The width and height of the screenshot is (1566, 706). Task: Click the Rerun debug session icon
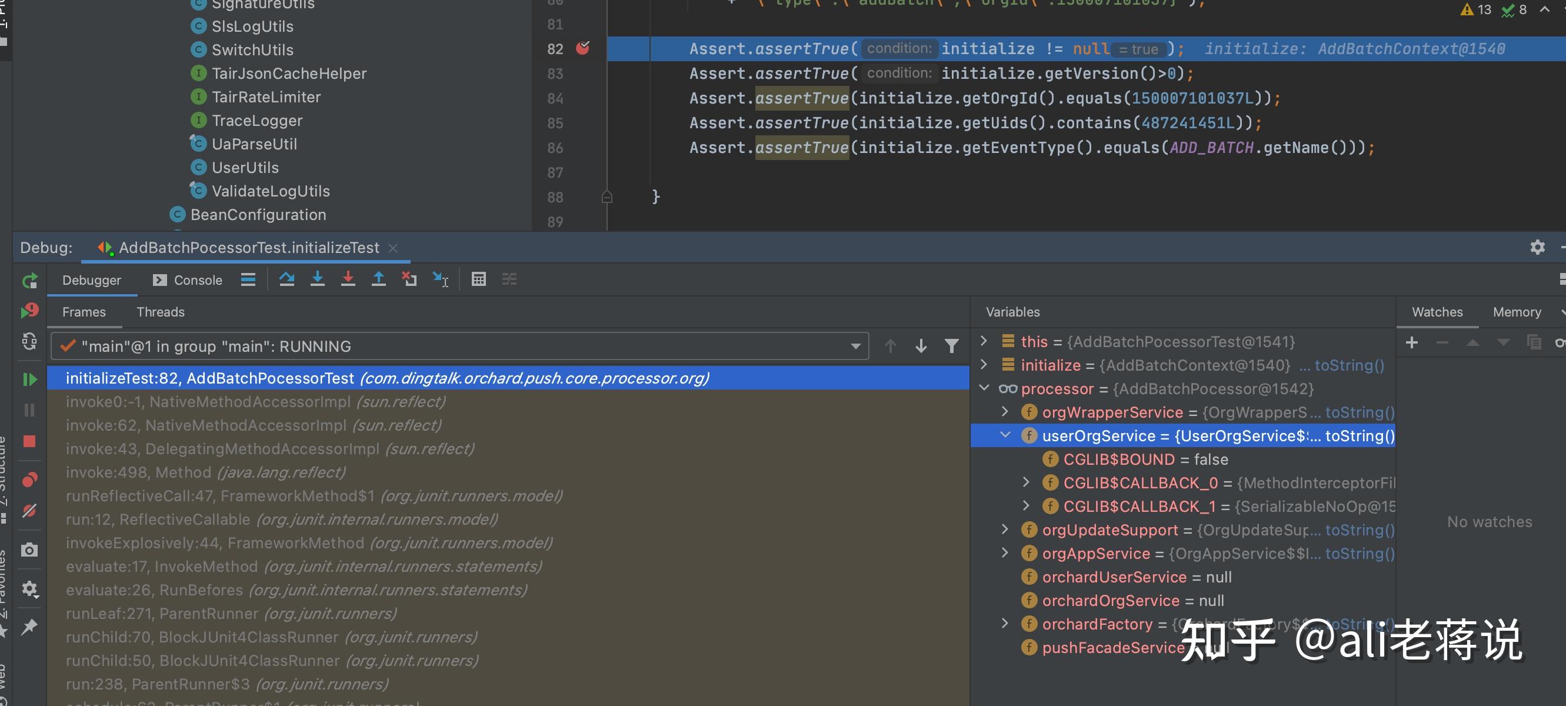(29, 280)
